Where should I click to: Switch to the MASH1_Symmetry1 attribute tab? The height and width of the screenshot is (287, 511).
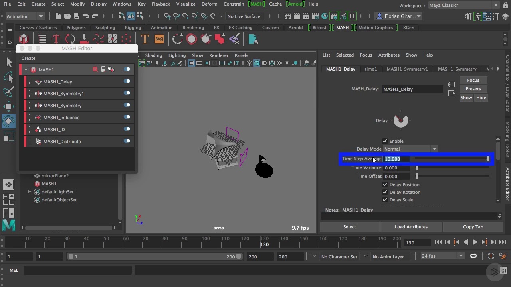[407, 69]
